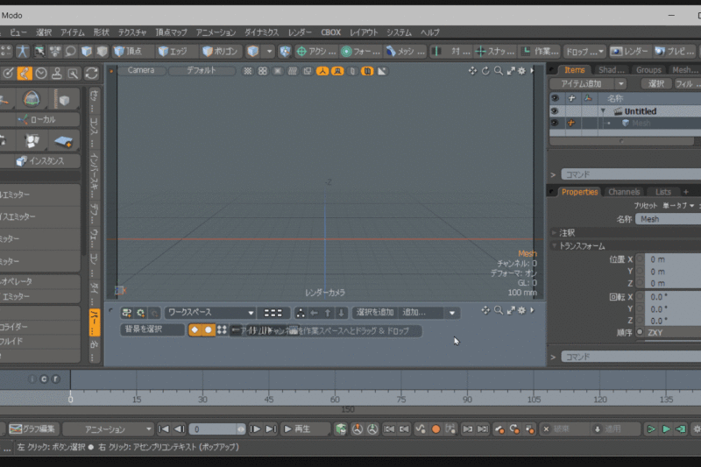This screenshot has width=701, height=467.
Task: Hide the Untitled scene with eye icon
Action: [x=555, y=111]
